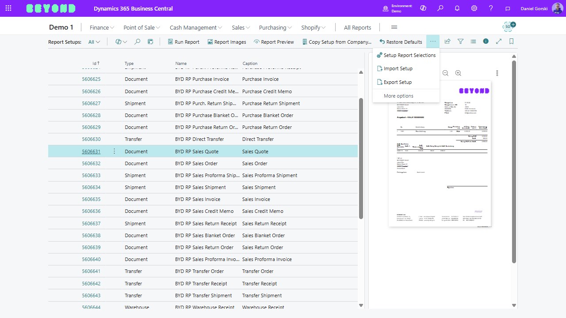Open the Copilot icon in the header

(x=423, y=8)
